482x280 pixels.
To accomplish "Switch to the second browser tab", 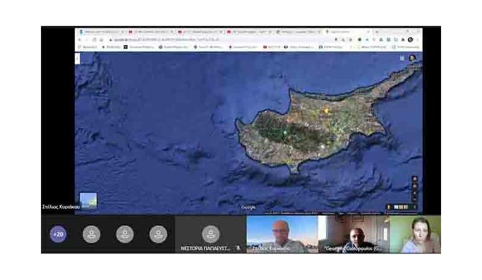I will pos(150,32).
